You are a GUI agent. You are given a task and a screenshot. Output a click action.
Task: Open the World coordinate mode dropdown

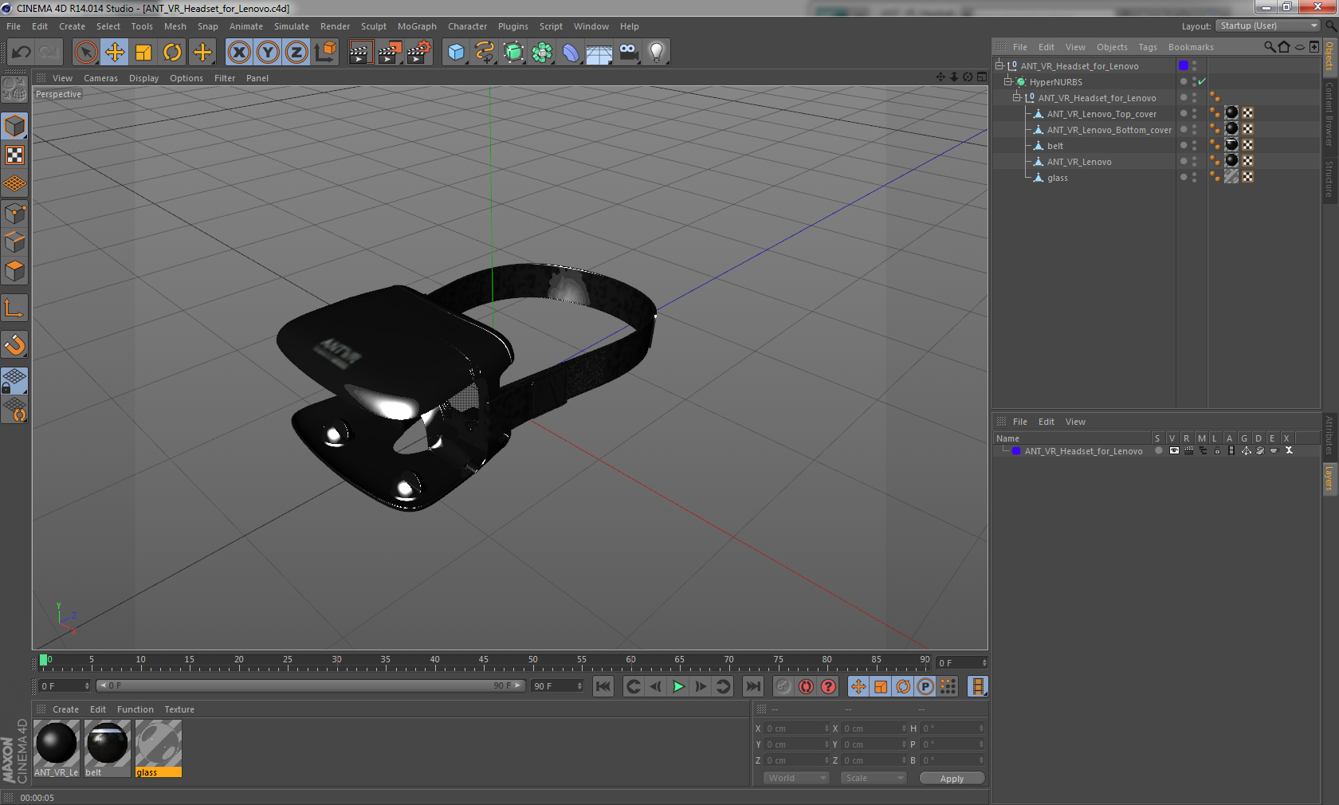797,778
